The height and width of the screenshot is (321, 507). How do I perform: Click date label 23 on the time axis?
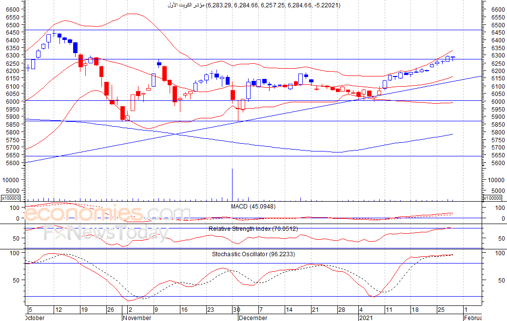coord(211,310)
